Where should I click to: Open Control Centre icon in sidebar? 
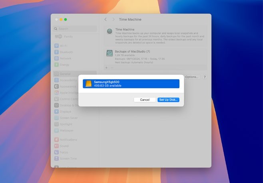(x=56, y=99)
